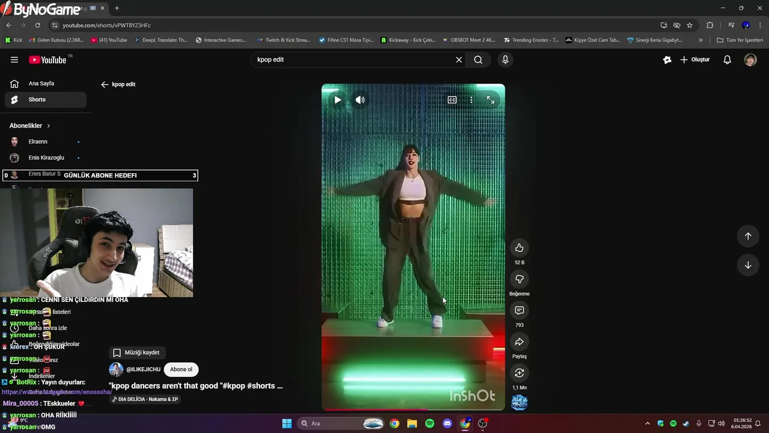Select Shorts in the sidebar
Screen dimensions: 769x433
46,99
